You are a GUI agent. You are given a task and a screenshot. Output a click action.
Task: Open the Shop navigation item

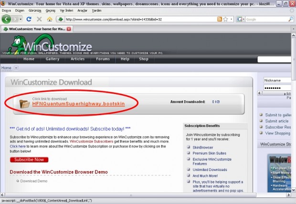144,59
